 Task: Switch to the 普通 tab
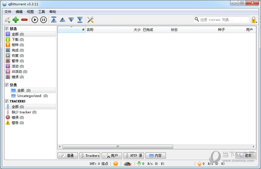click(x=68, y=155)
